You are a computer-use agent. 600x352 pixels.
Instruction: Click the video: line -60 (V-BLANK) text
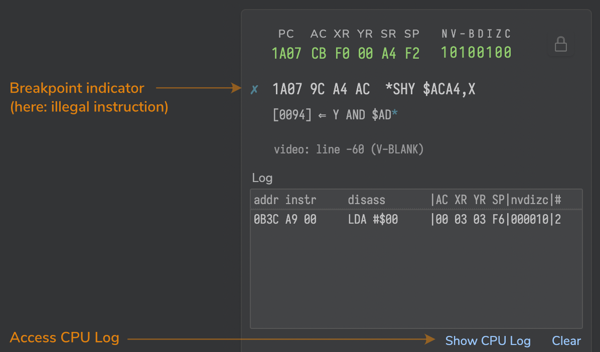coord(349,149)
